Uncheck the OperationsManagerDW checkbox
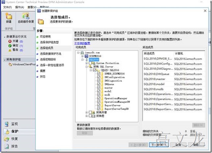Image resolution: width=212 pixels, height=153 pixels. point(99,102)
